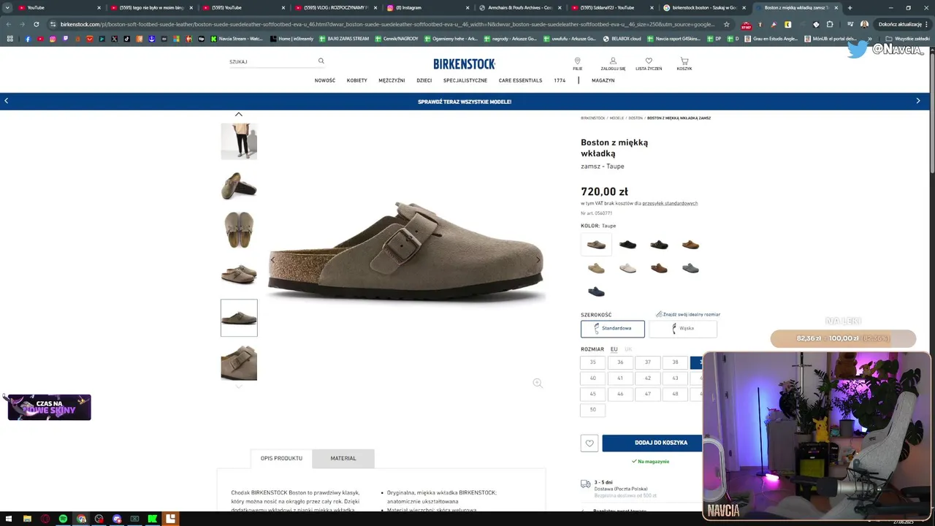
Task: Select size 46
Action: (620, 394)
